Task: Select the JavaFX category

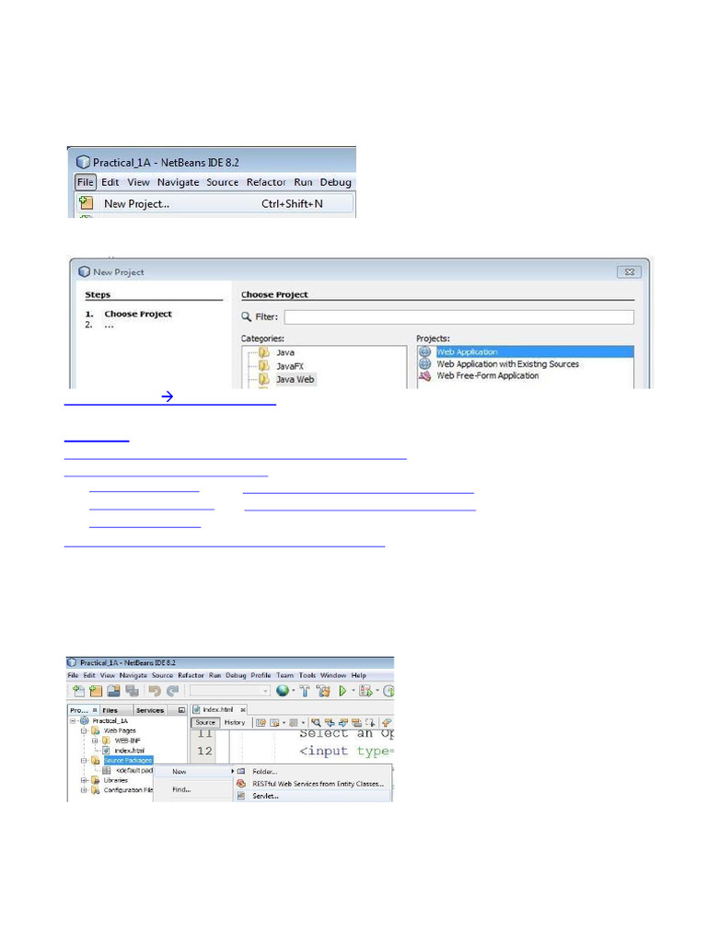Action: 290,366
